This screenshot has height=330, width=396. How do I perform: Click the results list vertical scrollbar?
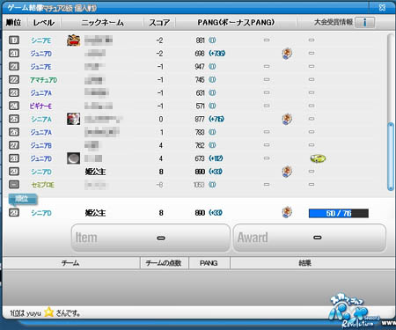391,112
